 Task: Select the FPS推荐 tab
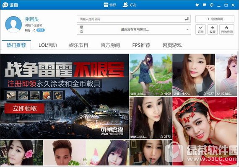(141, 45)
